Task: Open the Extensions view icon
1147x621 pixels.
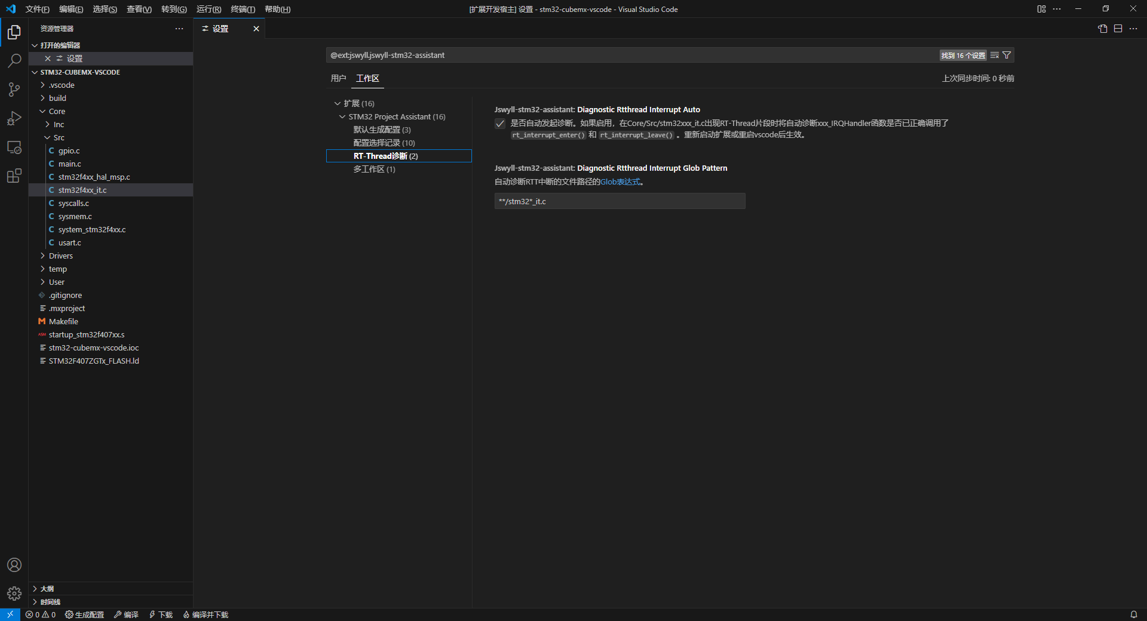Action: click(14, 176)
